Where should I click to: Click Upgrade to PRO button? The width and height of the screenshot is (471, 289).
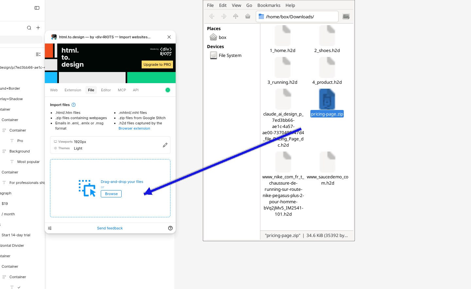157,64
